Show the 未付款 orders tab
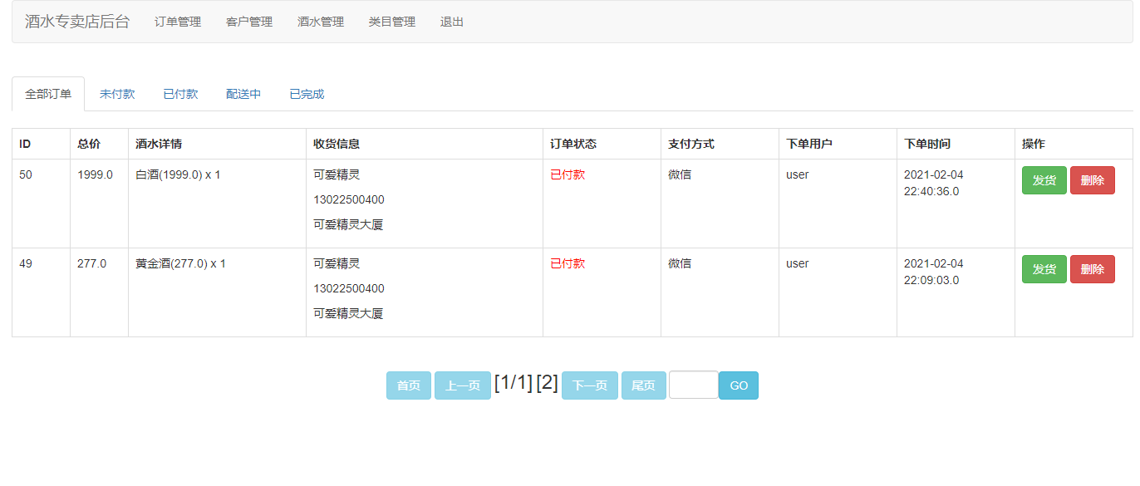The height and width of the screenshot is (486, 1140). [x=117, y=94]
